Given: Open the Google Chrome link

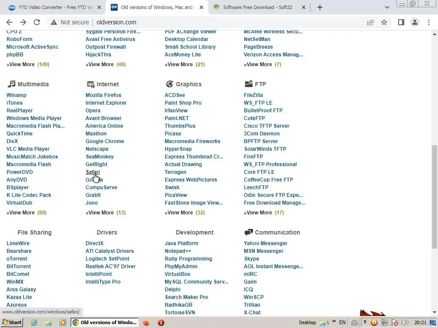Looking at the screenshot, I should tap(104, 141).
